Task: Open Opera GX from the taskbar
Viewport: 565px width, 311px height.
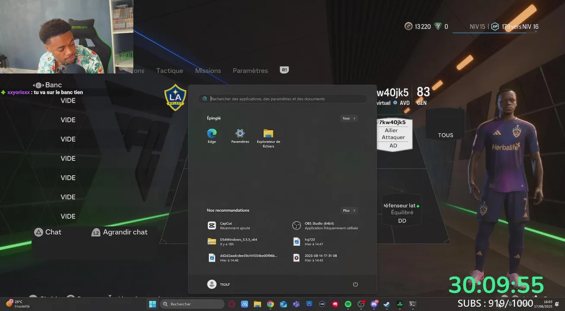Action: point(231,304)
